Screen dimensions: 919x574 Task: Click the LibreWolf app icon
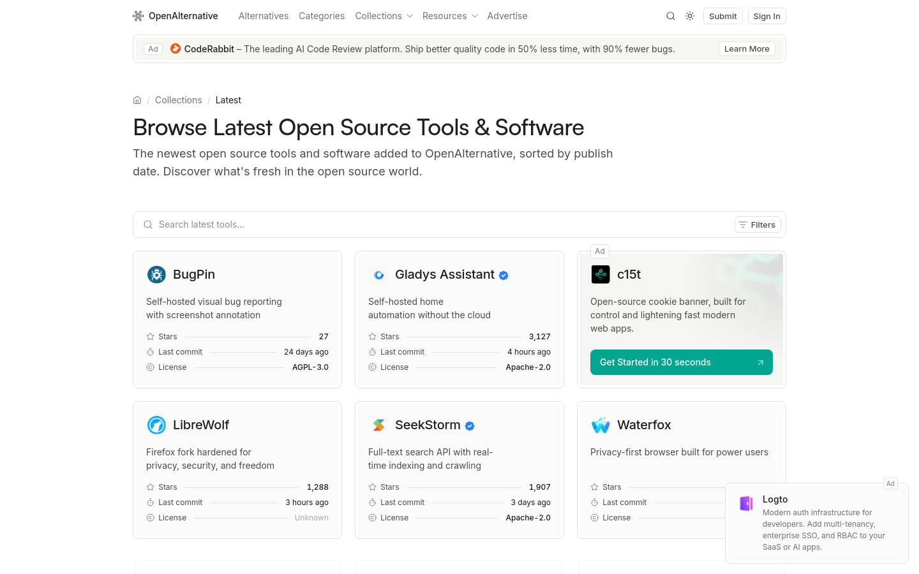tap(156, 425)
